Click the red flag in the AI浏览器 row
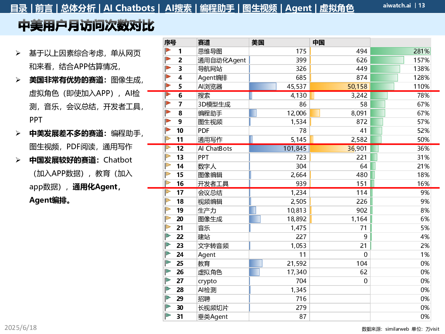 (168, 86)
